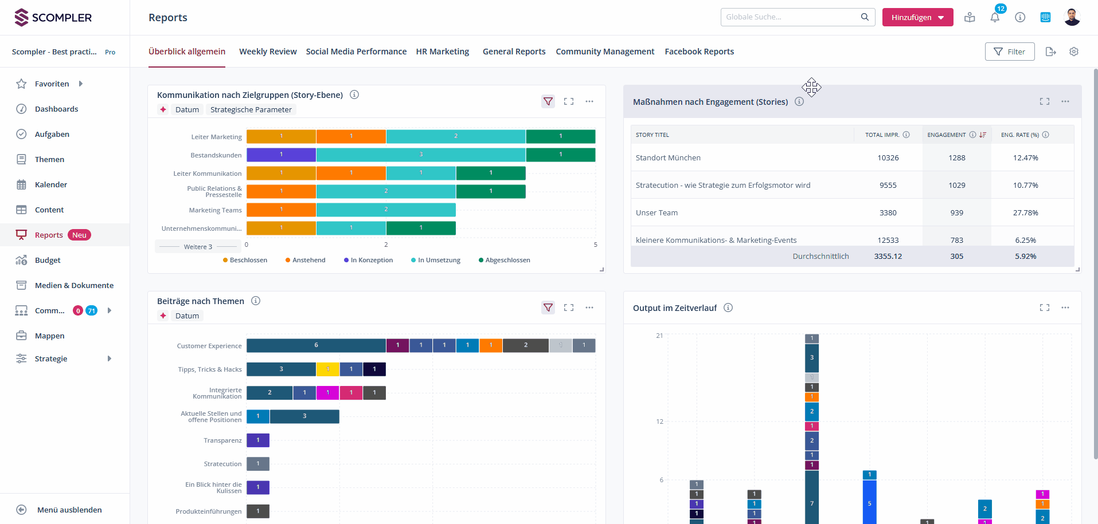Screen dimensions: 1098x524
Task: Click into the Globale Suche search field
Action: click(791, 17)
